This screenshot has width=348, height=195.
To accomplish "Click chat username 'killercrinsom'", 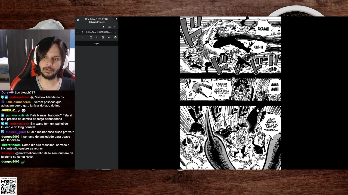I will pos(11,145).
